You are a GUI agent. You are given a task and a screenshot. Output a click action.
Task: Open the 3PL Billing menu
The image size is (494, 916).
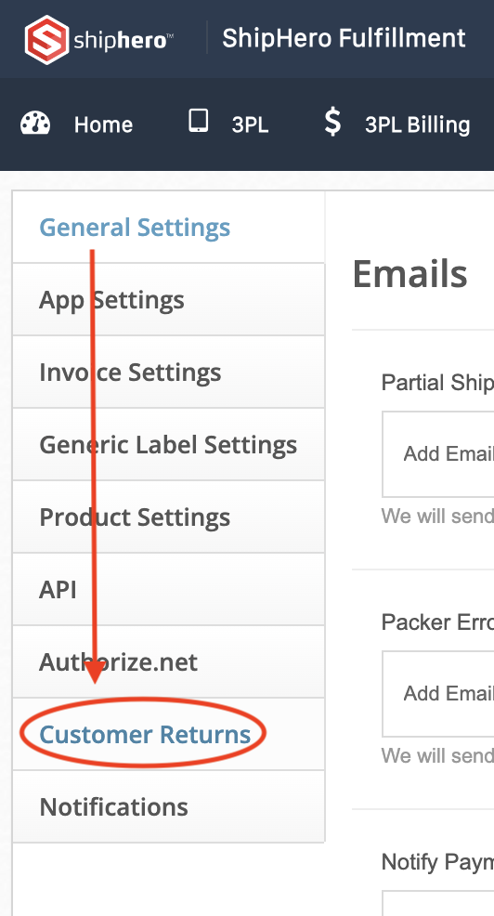click(x=418, y=124)
